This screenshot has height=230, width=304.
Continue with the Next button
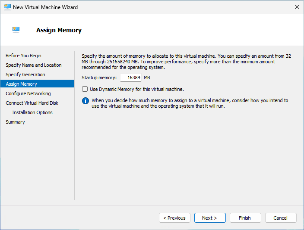[209, 218]
